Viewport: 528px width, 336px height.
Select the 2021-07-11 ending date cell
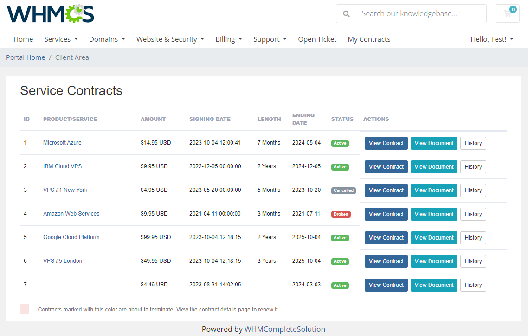point(306,214)
